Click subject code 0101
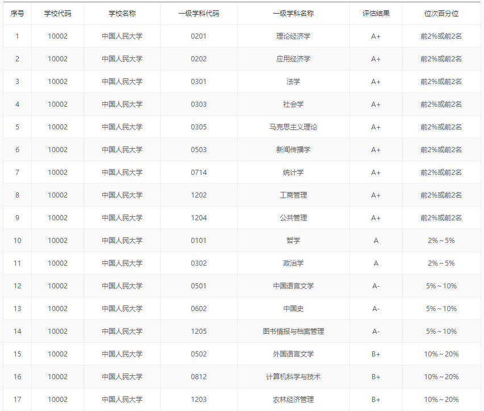Image resolution: width=484 pixels, height=411 pixels. 199,240
